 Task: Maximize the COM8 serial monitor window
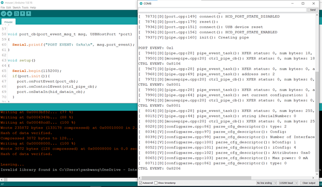click(303, 4)
